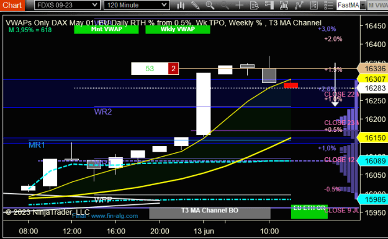
Task: Click the M 3,95% = 618 text
Action: point(30,30)
